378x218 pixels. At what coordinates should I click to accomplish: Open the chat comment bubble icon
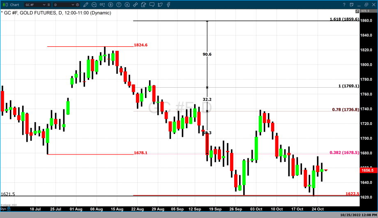point(152,5)
